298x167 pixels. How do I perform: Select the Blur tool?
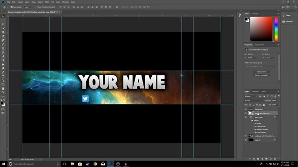[3, 64]
